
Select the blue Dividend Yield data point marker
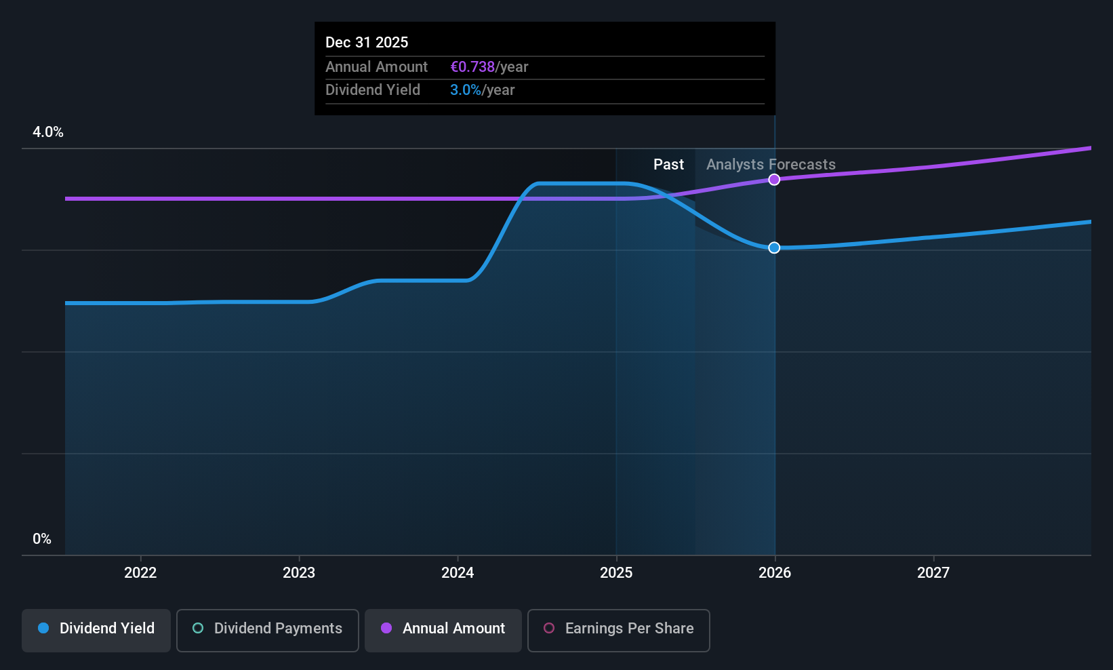[x=774, y=248]
